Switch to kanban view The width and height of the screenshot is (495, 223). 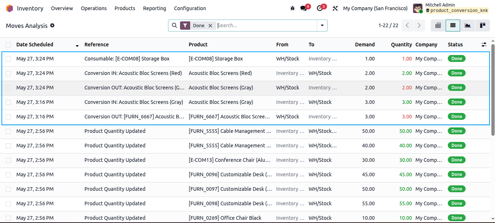(483, 25)
